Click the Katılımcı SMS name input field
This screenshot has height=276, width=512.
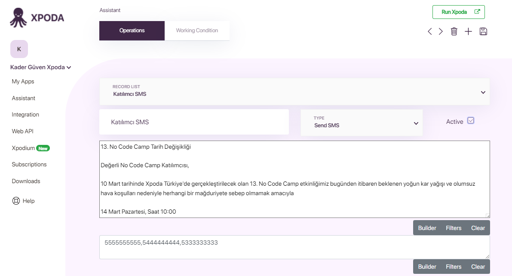click(194, 122)
